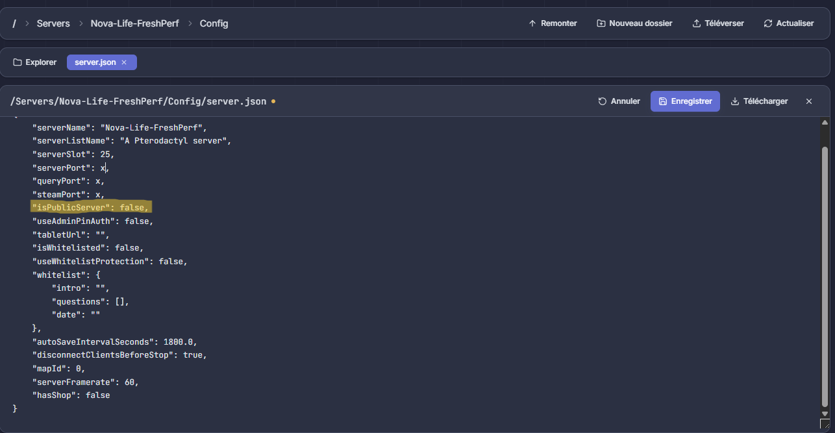Screen dimensions: 835x433
Task: Place cursor on the "serverListName" line
Action: (132, 141)
